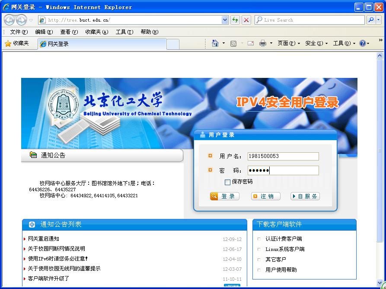Image resolution: width=386 pixels, height=289 pixels.
Task: Open the search provider dropdown arrow
Action: tap(379, 20)
